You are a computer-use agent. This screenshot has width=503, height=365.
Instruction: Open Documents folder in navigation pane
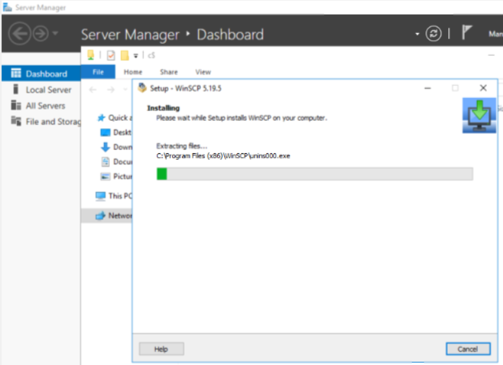tap(116, 162)
